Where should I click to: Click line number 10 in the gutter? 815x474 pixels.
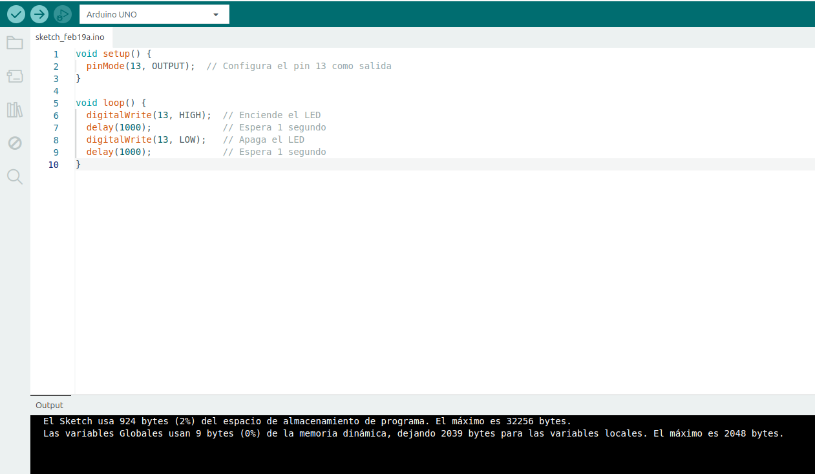(53, 165)
